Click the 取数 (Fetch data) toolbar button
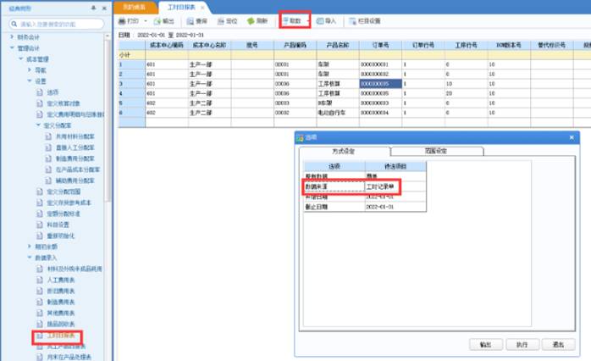 pyautogui.click(x=294, y=19)
